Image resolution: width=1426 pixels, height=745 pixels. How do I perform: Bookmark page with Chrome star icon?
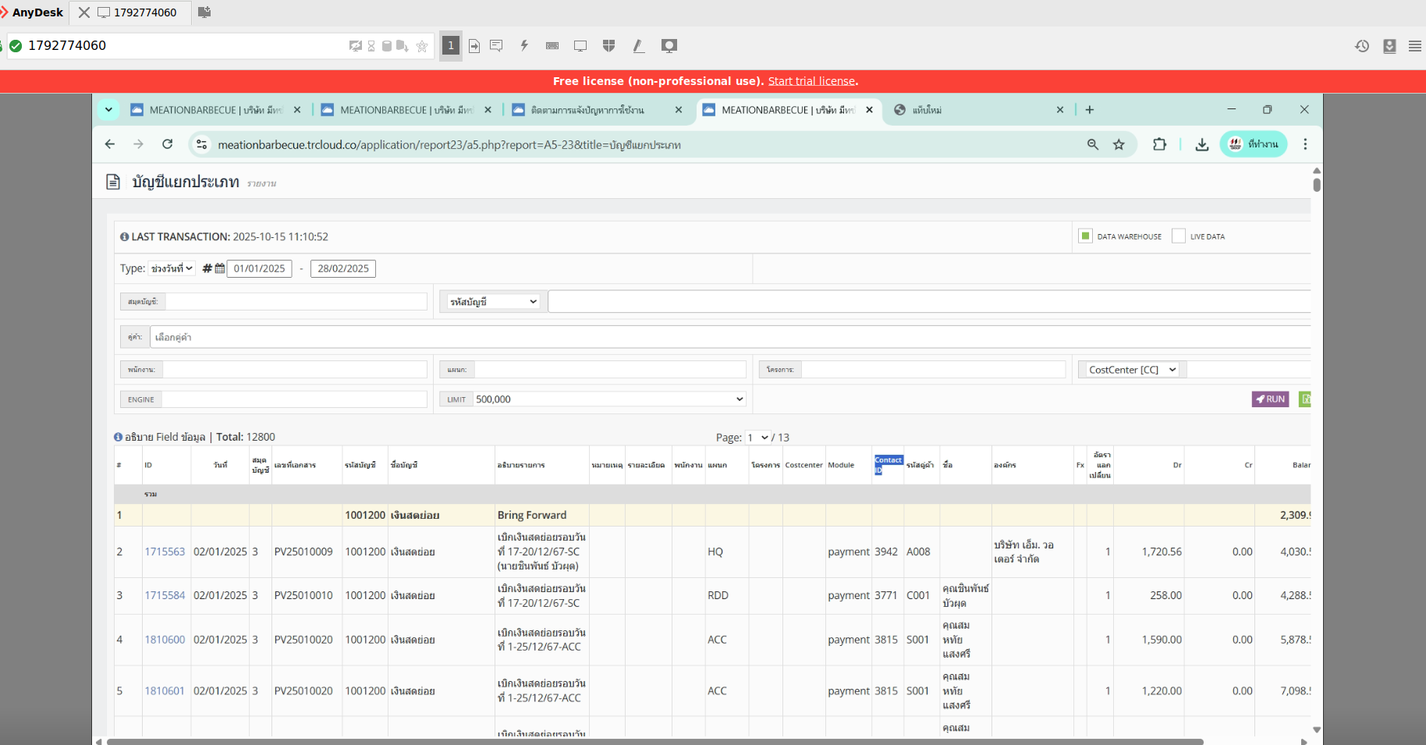point(1119,144)
